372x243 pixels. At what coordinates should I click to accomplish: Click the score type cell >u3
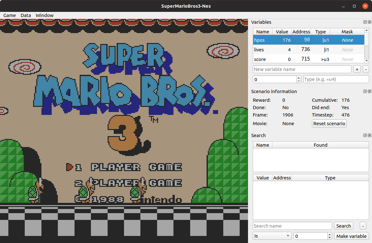tap(321, 59)
